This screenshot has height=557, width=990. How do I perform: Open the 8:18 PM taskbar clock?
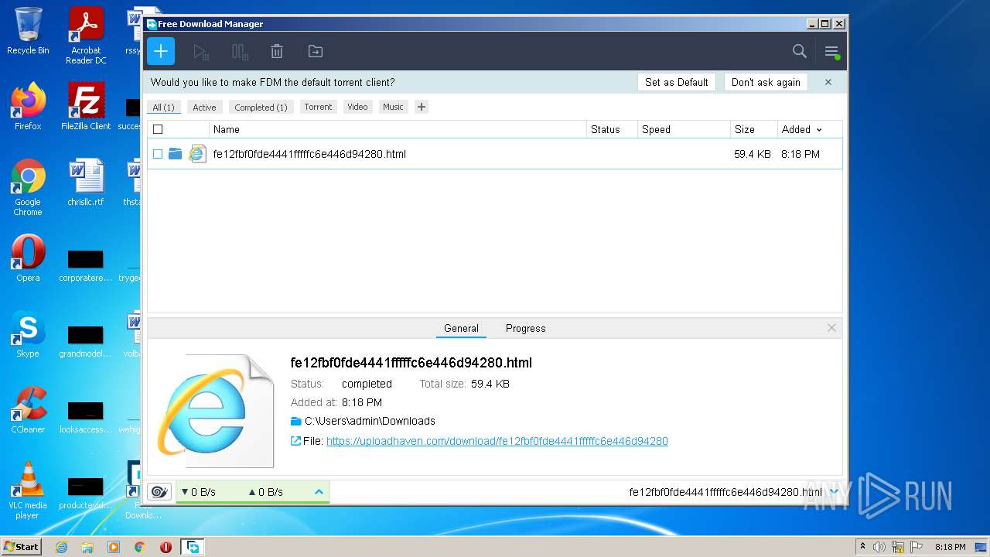[950, 547]
